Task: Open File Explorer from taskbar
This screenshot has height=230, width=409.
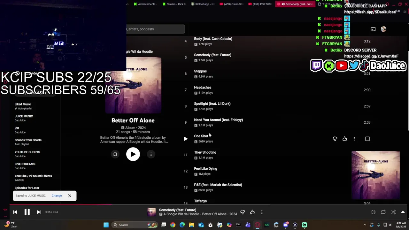Action: pos(191,225)
